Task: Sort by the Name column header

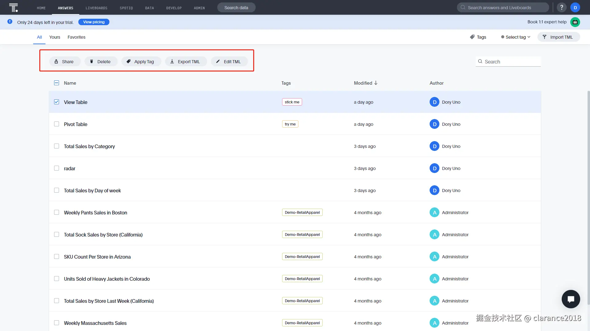Action: [x=70, y=83]
